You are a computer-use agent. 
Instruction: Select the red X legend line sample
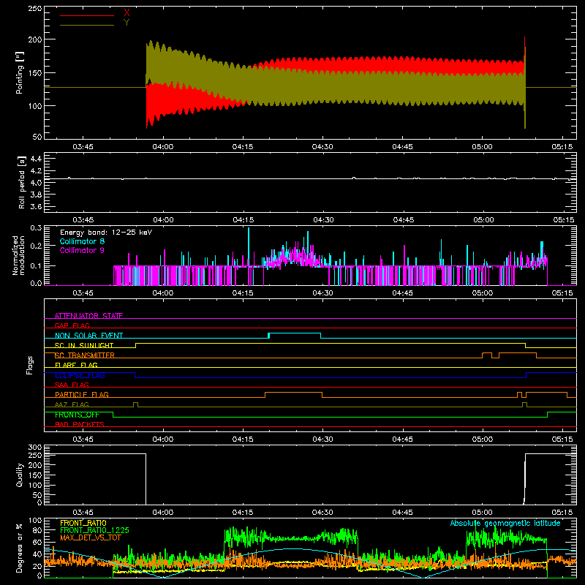87,15
